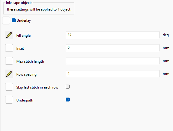Click the Skip last stitch label
This screenshot has height=131, width=173.
coord(37,87)
